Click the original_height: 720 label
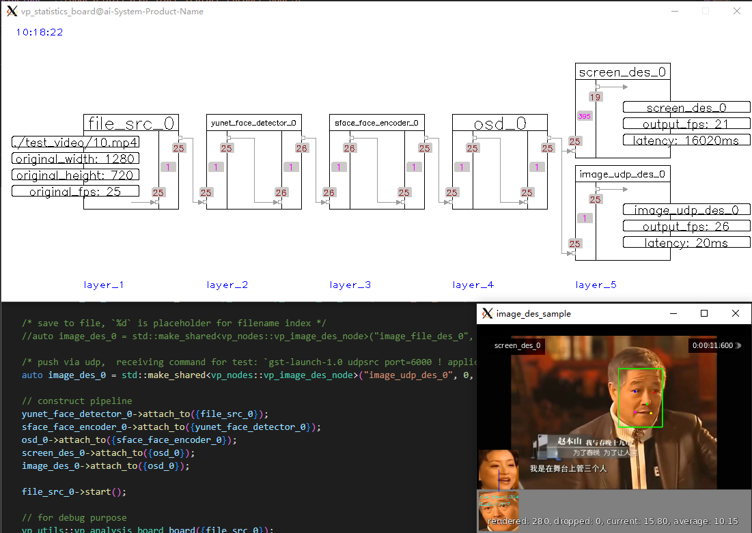This screenshot has height=533, width=752. pos(76,175)
